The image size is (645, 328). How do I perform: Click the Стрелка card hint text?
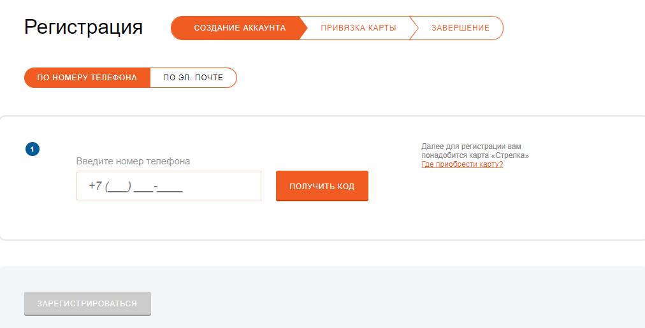[x=475, y=151]
